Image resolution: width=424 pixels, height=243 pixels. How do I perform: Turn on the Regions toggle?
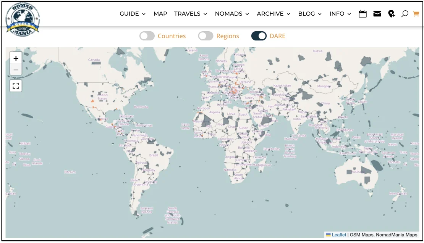(x=206, y=36)
